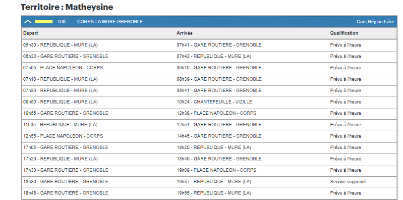Select the 11h35 REPUBLIQUE - MURE (LA) departure
Viewport: 403px width, 200px height.
[x=60, y=125]
